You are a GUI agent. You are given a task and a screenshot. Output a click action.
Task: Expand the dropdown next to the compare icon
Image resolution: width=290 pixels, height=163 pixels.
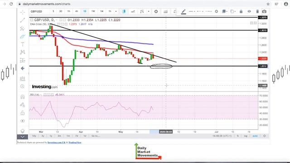tap(149, 11)
